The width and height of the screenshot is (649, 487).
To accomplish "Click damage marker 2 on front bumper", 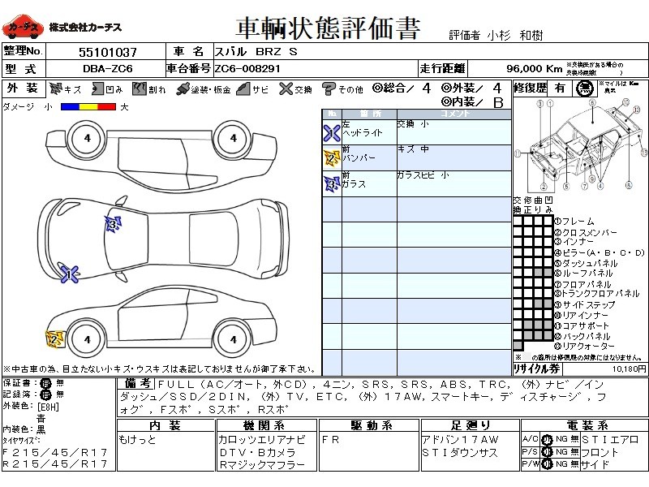I will click(55, 338).
